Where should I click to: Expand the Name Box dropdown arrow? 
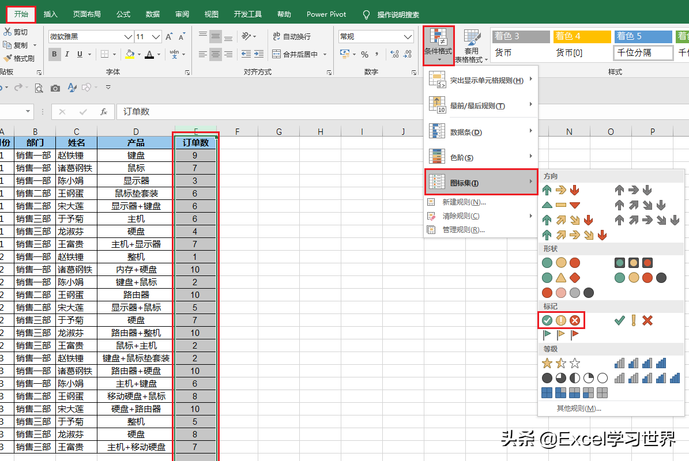pyautogui.click(x=28, y=112)
